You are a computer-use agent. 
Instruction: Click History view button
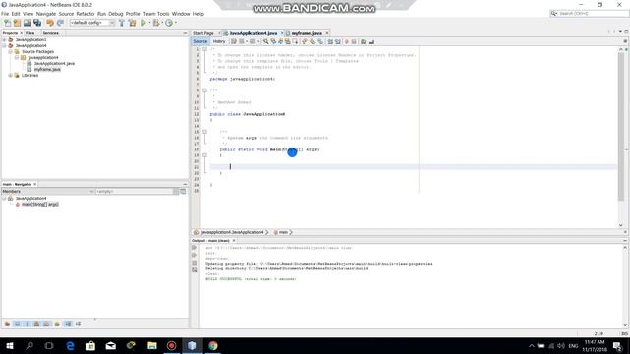click(219, 41)
